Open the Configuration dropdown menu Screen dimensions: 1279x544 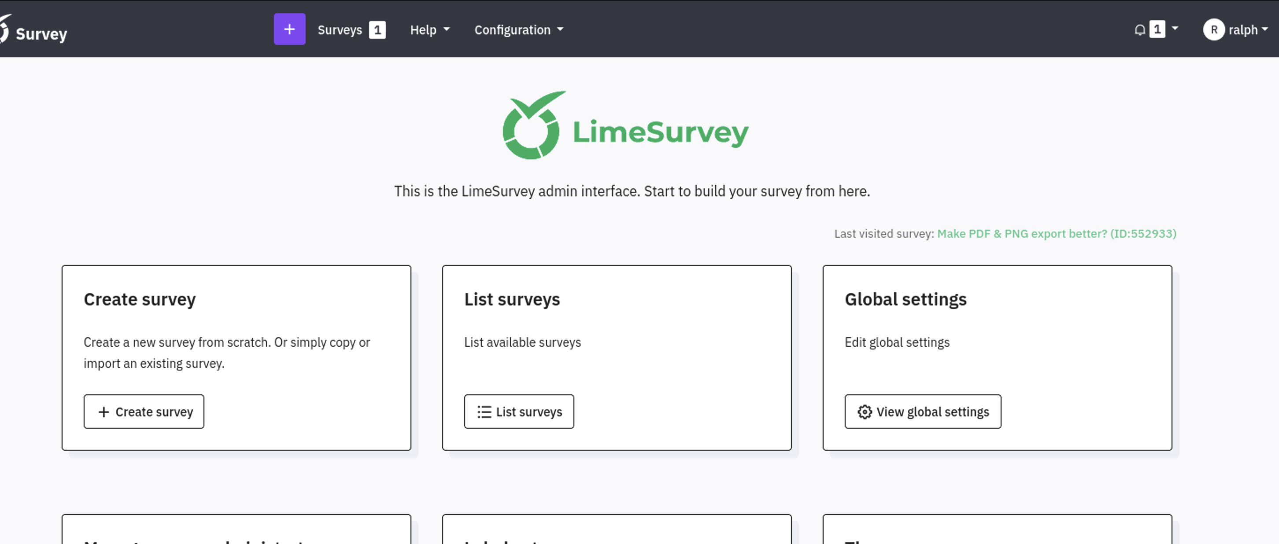click(519, 30)
